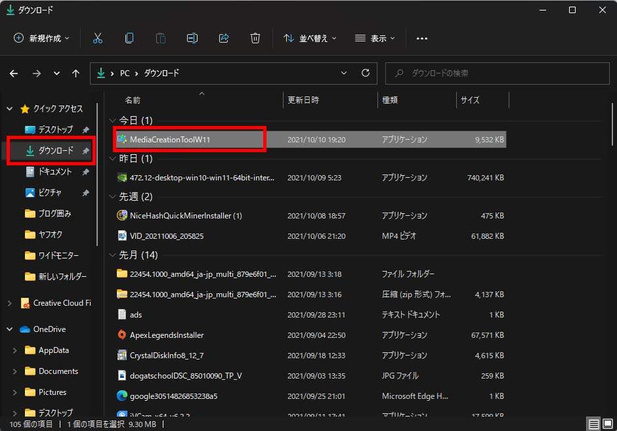Unpin ピクチャ using its pin icon
This screenshot has height=431, width=617.
click(x=85, y=193)
